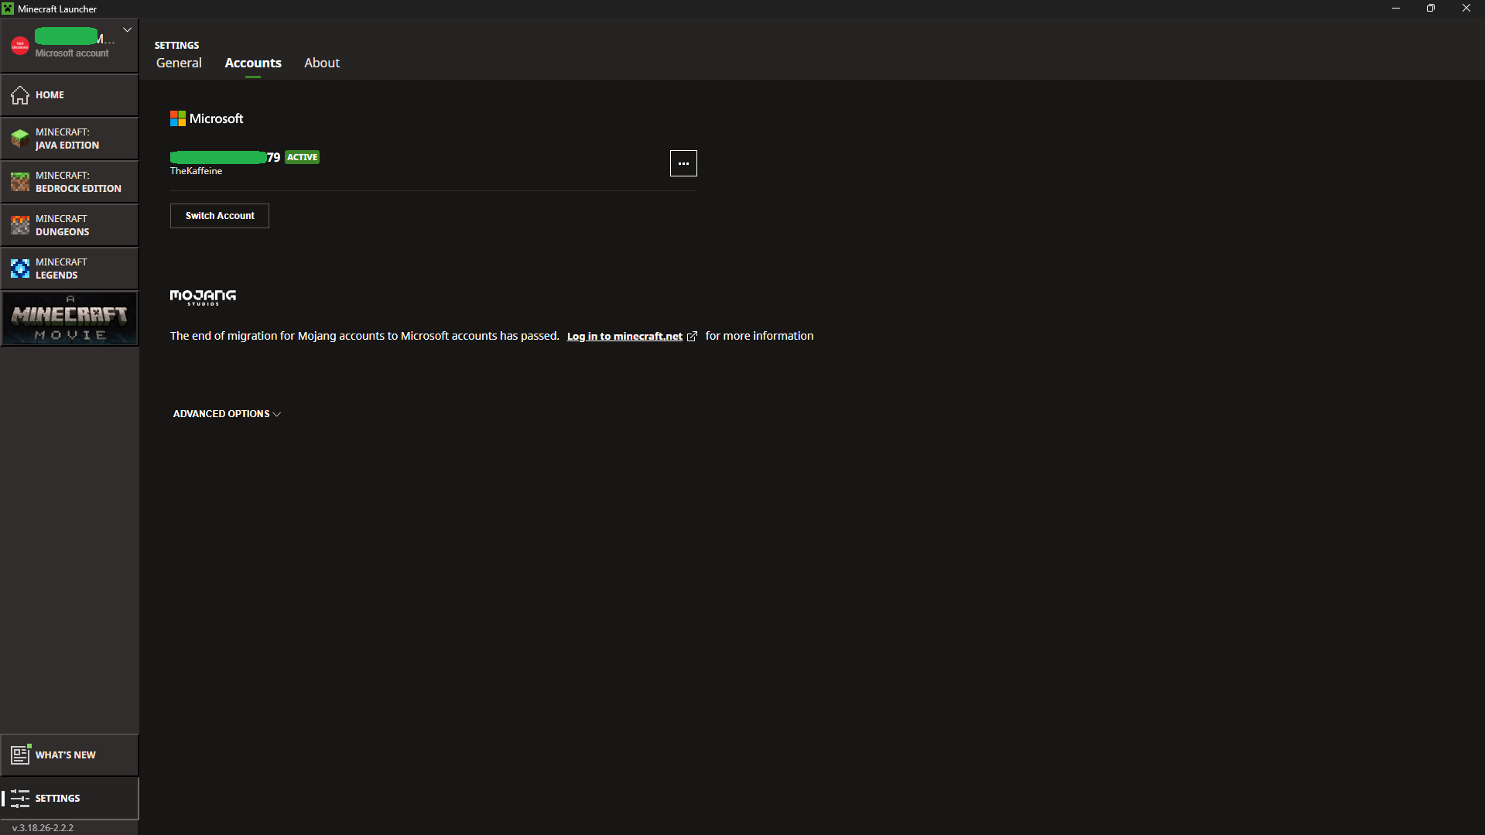1485x835 pixels.
Task: Select Minecraft: Java Edition label in sidebar
Action: 67,139
